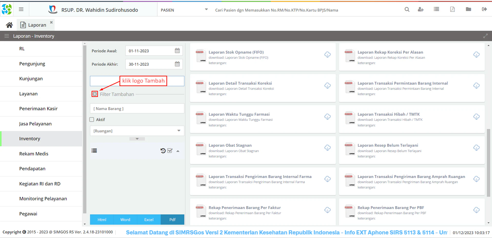492x238 pixels.
Task: Open the hamburger menu in top bar
Action: [21, 9]
